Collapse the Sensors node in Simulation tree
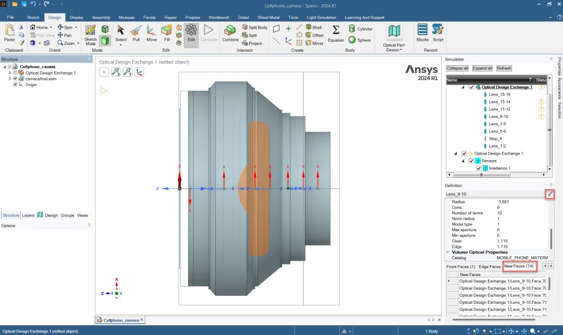563x335 pixels. coord(463,161)
